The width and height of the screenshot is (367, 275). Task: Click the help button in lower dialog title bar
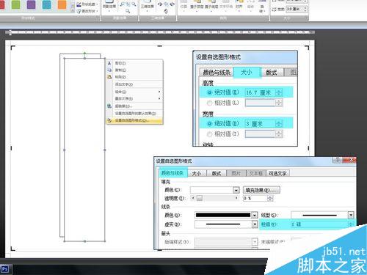click(338, 160)
